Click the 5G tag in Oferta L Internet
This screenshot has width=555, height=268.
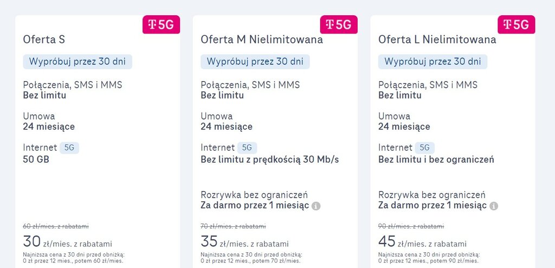click(425, 148)
